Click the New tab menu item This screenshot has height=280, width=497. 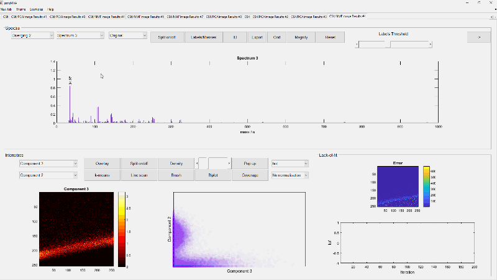(x=7, y=9)
